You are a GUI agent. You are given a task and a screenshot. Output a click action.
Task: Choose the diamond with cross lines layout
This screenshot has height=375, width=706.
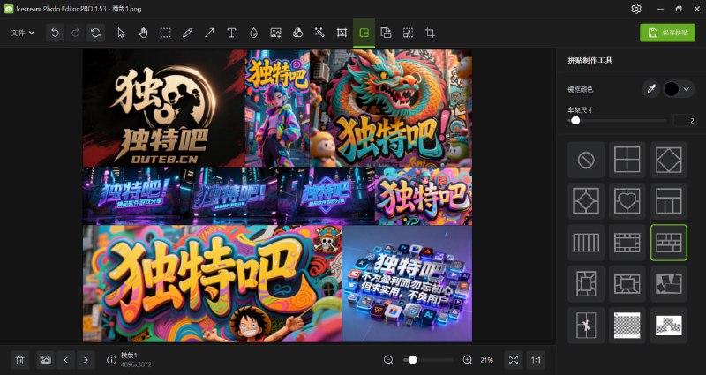(586, 201)
